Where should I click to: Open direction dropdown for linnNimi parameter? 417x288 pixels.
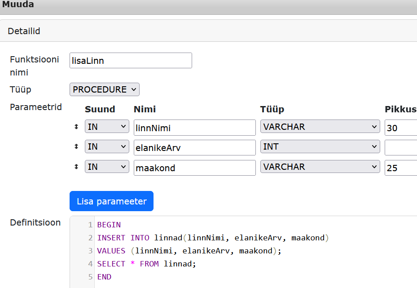107,127
